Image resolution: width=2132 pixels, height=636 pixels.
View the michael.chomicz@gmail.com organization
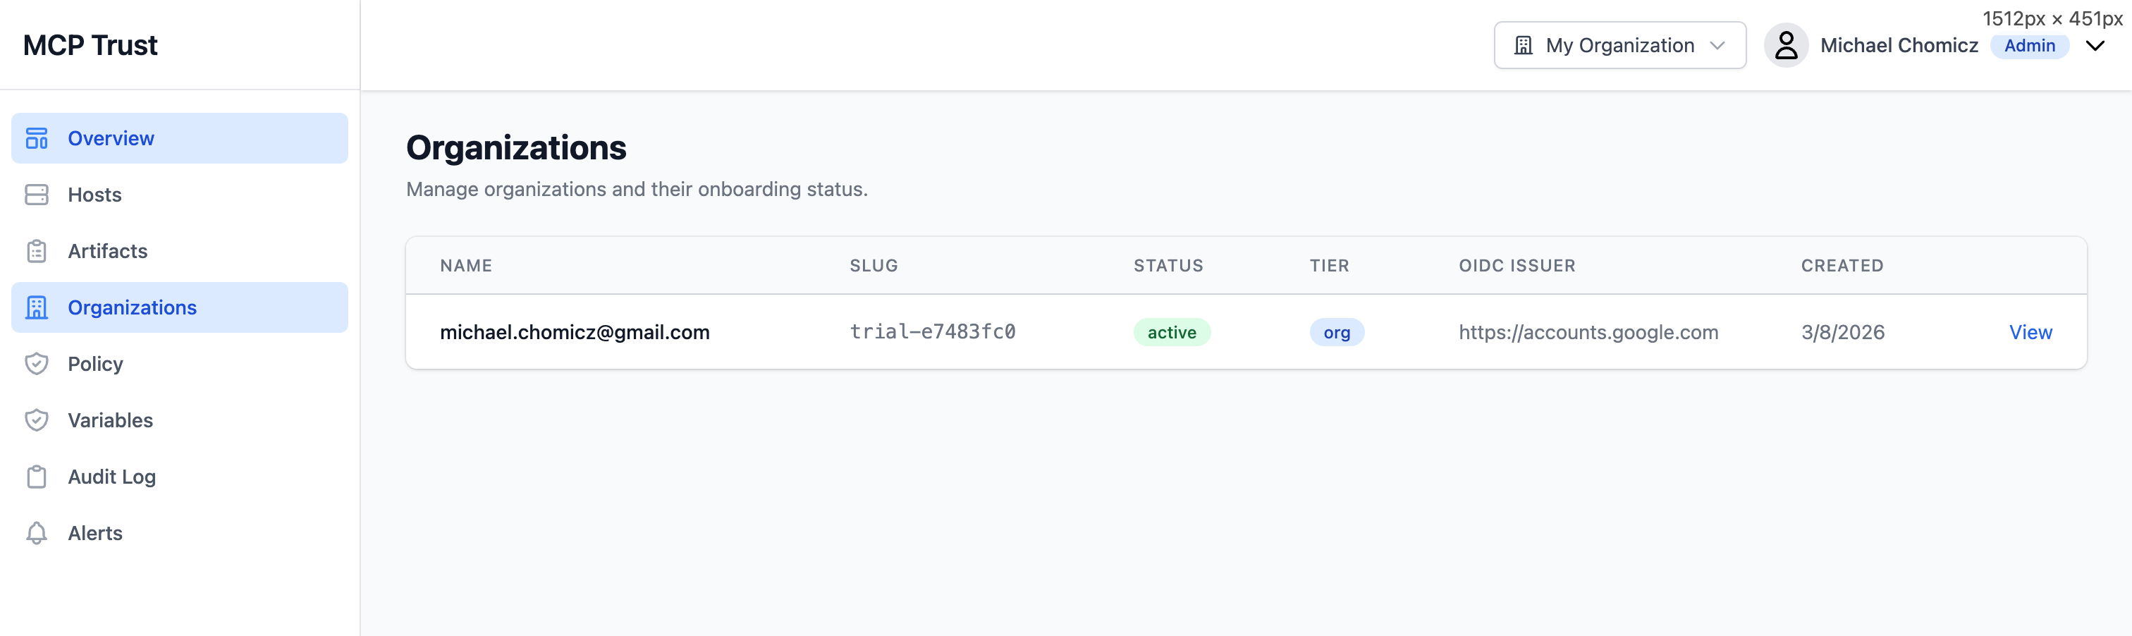click(x=2029, y=332)
